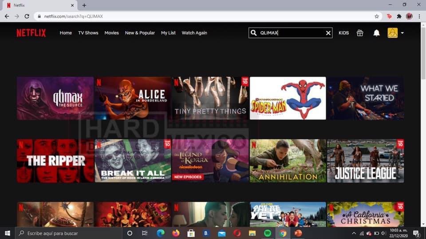The image size is (426, 239).
Task: Open the Justice League title
Action: tap(365, 161)
